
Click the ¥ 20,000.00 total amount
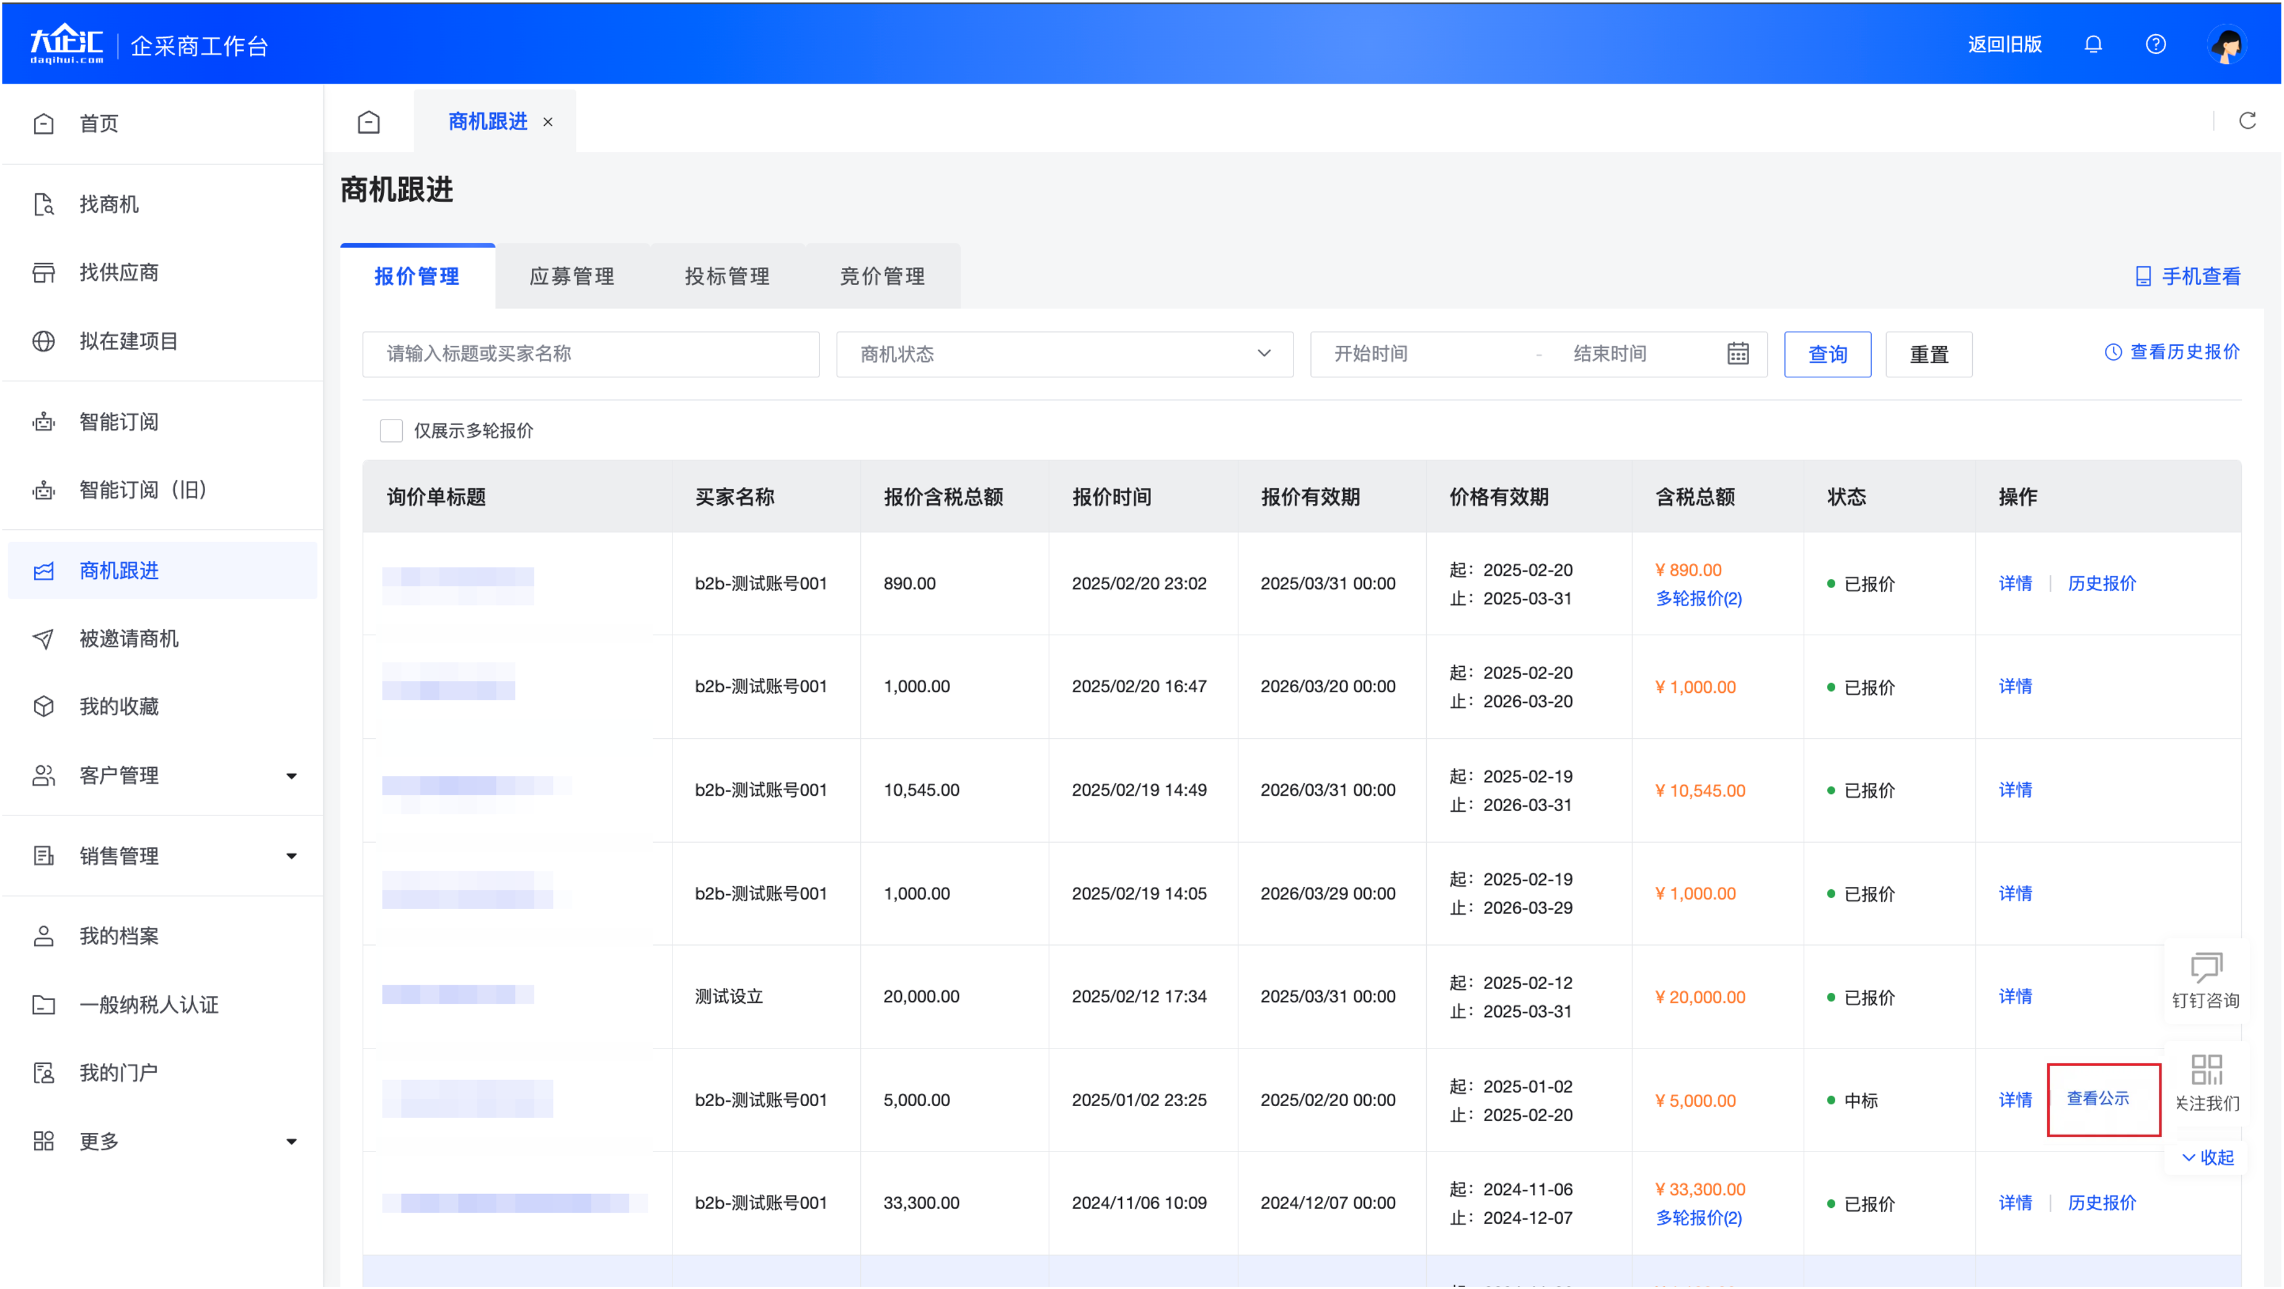coord(1700,996)
